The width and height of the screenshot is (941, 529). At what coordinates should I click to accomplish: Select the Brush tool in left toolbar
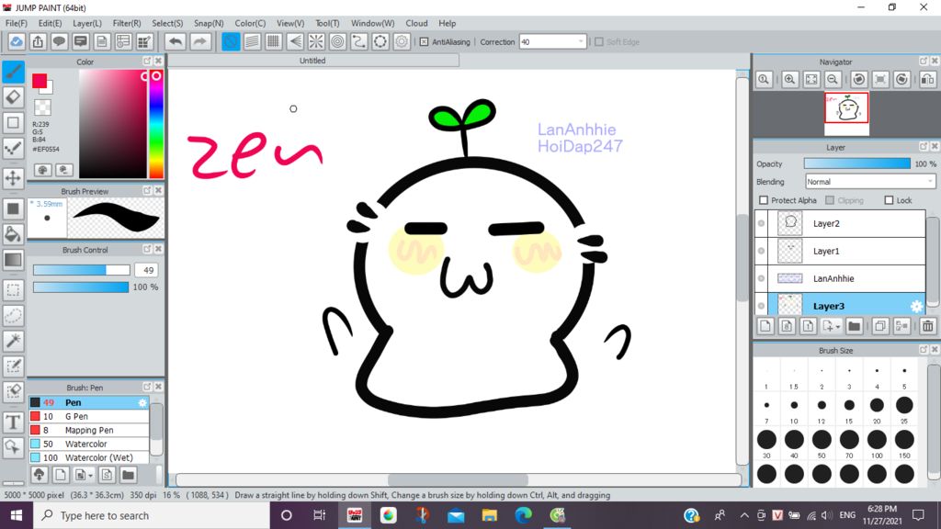(13, 72)
